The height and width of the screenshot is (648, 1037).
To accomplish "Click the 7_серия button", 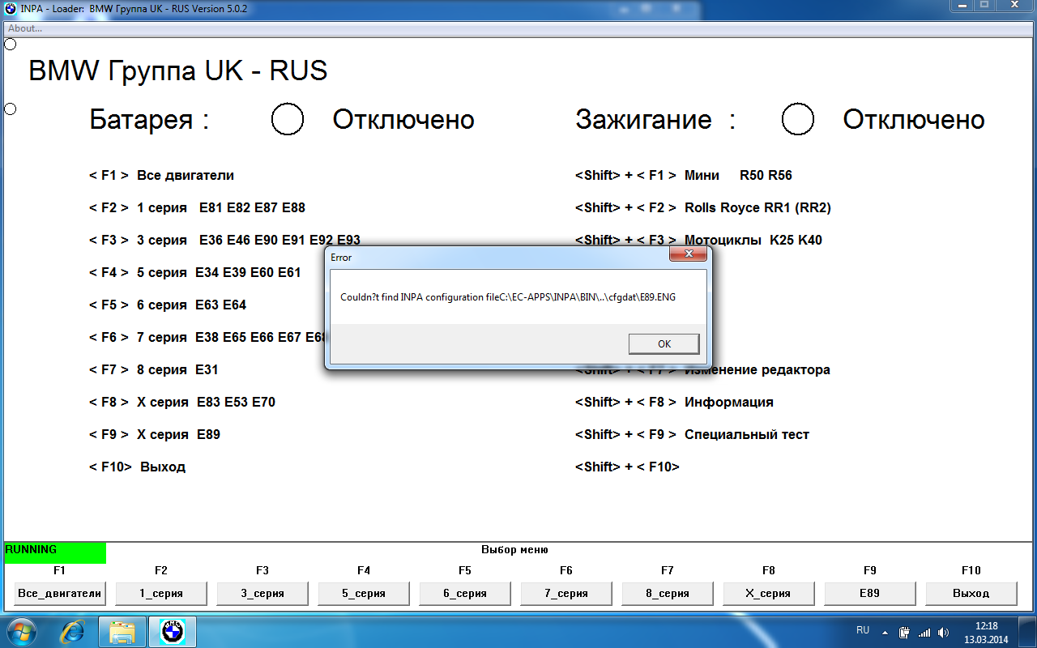I will point(566,593).
